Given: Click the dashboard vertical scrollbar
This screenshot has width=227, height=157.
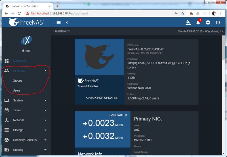Looking at the screenshot, I should click(224, 48).
